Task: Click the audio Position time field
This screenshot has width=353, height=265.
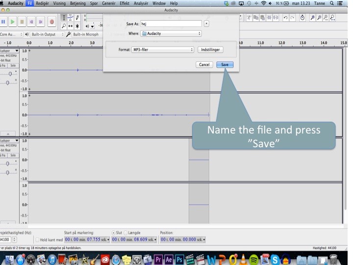Action: 182,239
